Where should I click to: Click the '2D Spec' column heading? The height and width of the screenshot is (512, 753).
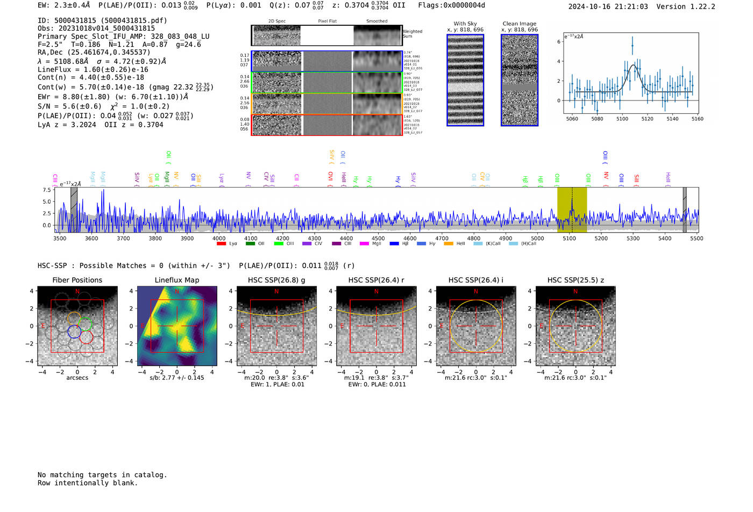pyautogui.click(x=277, y=21)
